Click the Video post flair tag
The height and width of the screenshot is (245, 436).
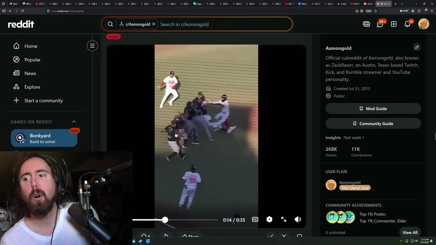(x=113, y=37)
